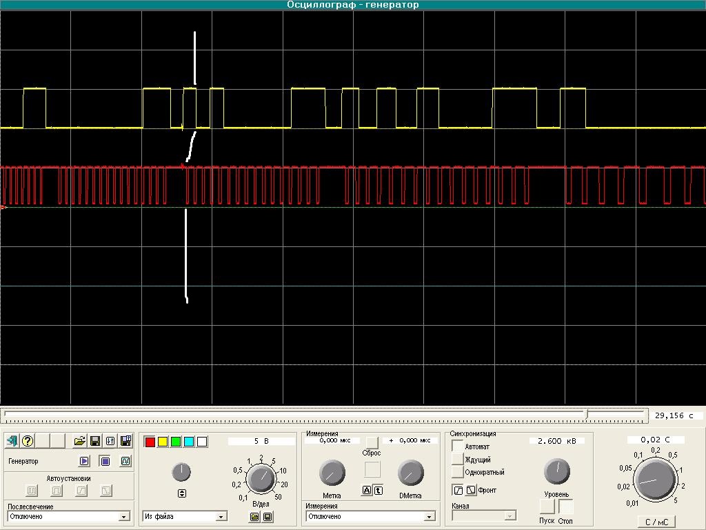706x530 pixels.
Task: Stop the Генератор with the square icon
Action: click(x=105, y=461)
